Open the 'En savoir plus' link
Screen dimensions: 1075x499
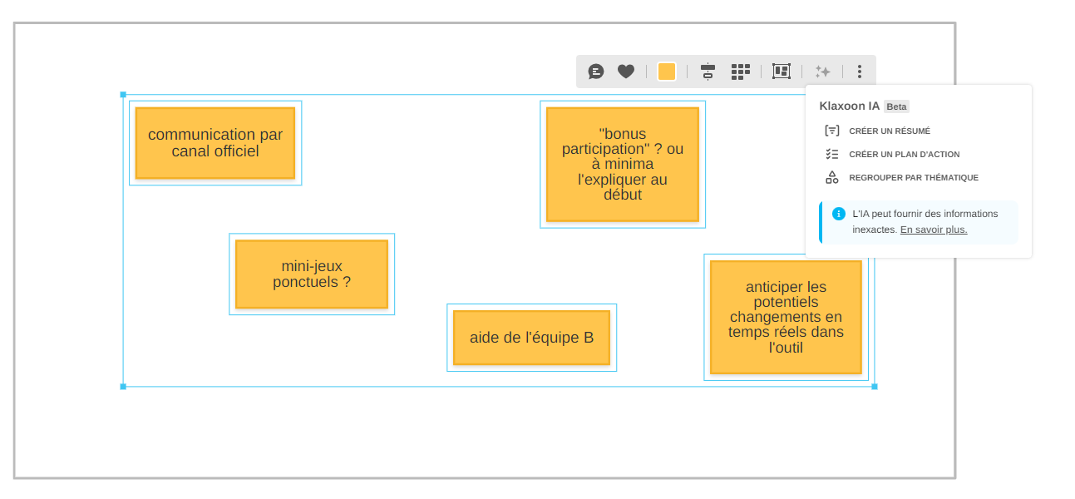934,230
